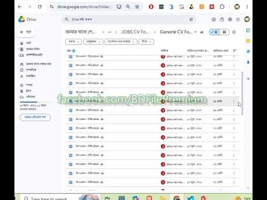Click the storage usage bar in sidebar

tap(36, 102)
